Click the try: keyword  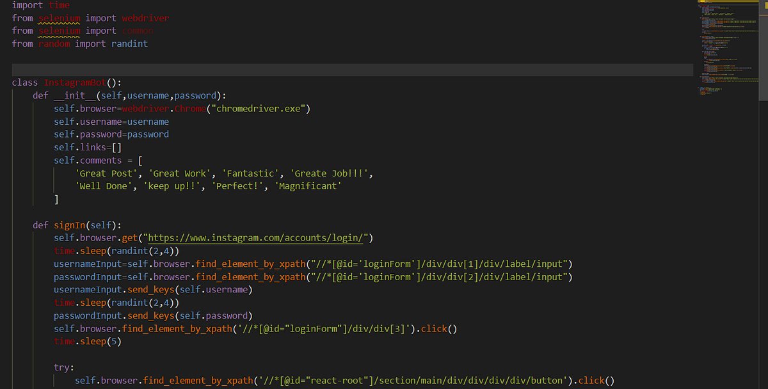click(64, 367)
